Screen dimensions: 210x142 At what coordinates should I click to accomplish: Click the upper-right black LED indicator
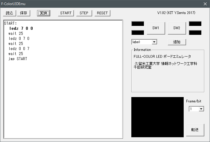point(195,24)
